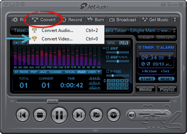
Task: Open the Media panel
Action: click(x=145, y=90)
